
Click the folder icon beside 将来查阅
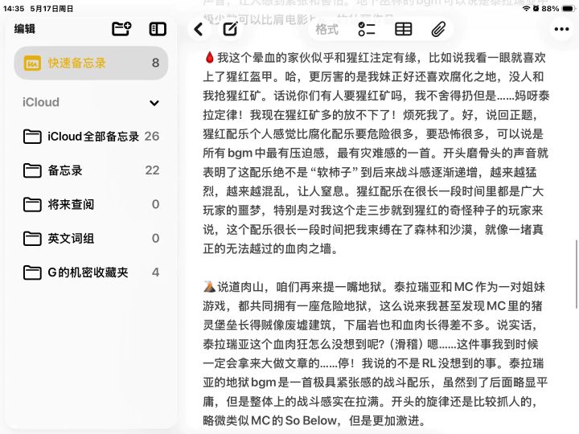(32, 204)
